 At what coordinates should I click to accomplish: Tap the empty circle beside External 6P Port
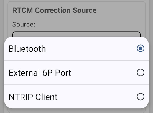(x=140, y=72)
